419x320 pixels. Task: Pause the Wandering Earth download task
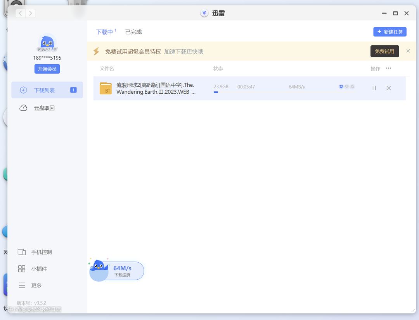[374, 88]
